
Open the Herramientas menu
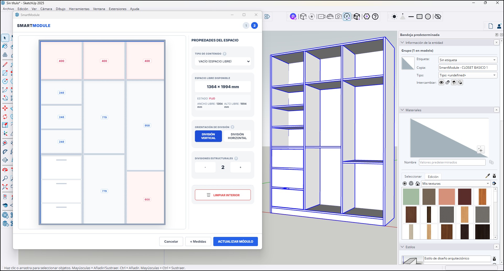pyautogui.click(x=79, y=9)
